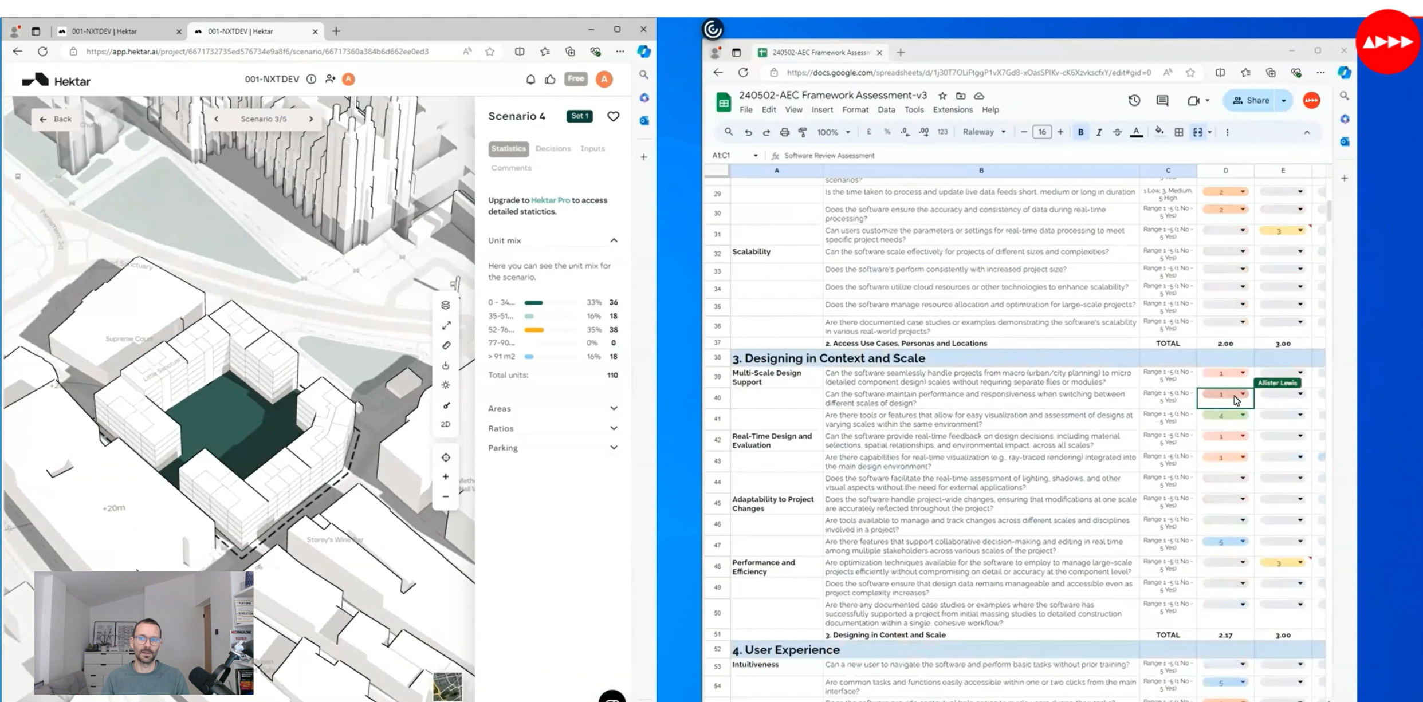Click the borders icon in Sheets toolbar

1178,132
